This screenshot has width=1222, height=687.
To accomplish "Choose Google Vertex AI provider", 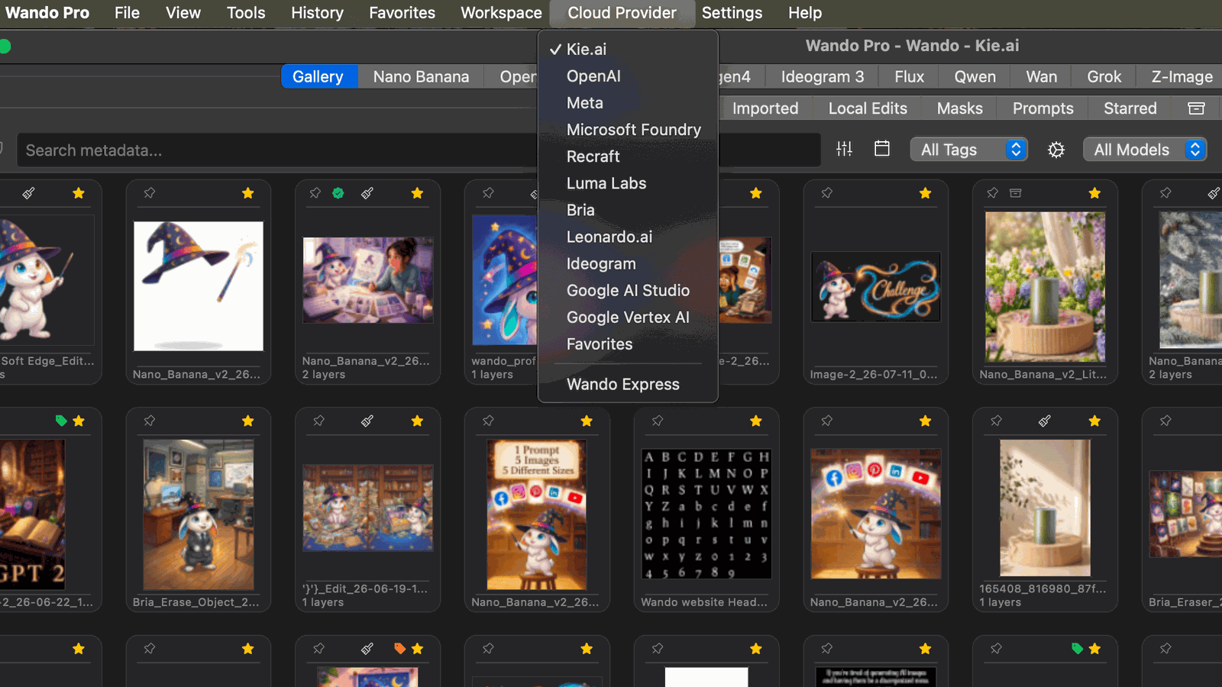I will (628, 318).
